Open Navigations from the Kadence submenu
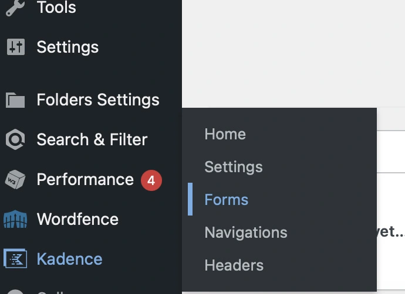405x294 pixels. pos(246,233)
